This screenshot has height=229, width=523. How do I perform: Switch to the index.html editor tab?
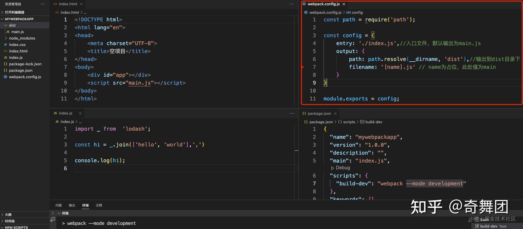click(x=68, y=4)
